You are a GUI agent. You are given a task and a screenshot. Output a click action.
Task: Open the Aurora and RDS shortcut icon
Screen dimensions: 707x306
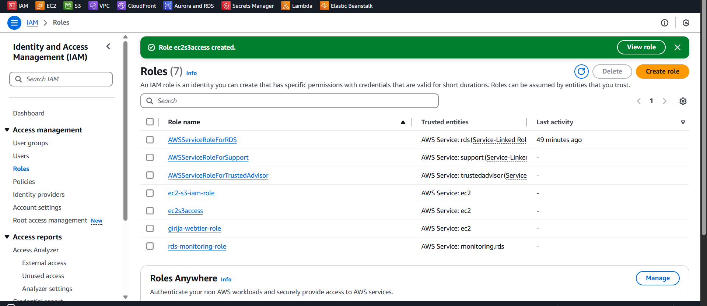(168, 6)
